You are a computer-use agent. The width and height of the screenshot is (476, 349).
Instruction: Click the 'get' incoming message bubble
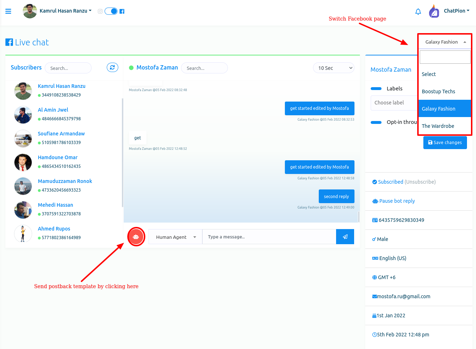138,138
